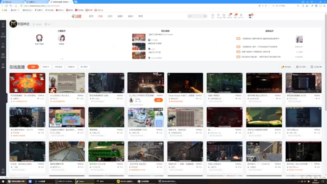Open the third left sidebar icon
This screenshot has height=184, width=327.
pyautogui.click(x=3, y=45)
